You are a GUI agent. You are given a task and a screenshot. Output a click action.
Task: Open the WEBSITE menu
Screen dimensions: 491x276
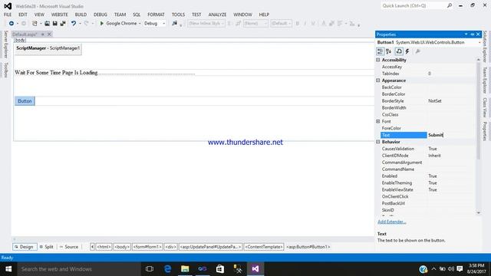pos(60,15)
